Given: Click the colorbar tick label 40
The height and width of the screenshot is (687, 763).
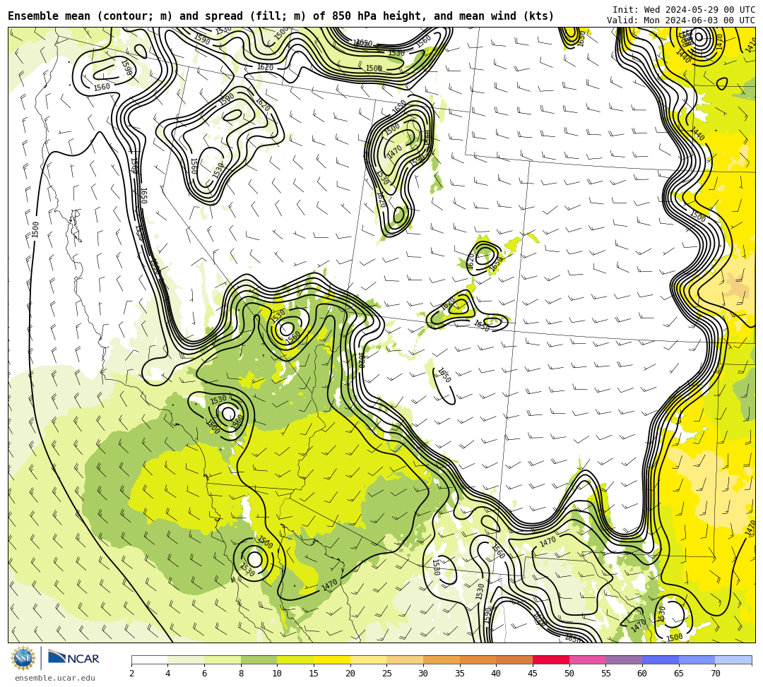Looking at the screenshot, I should click(497, 674).
